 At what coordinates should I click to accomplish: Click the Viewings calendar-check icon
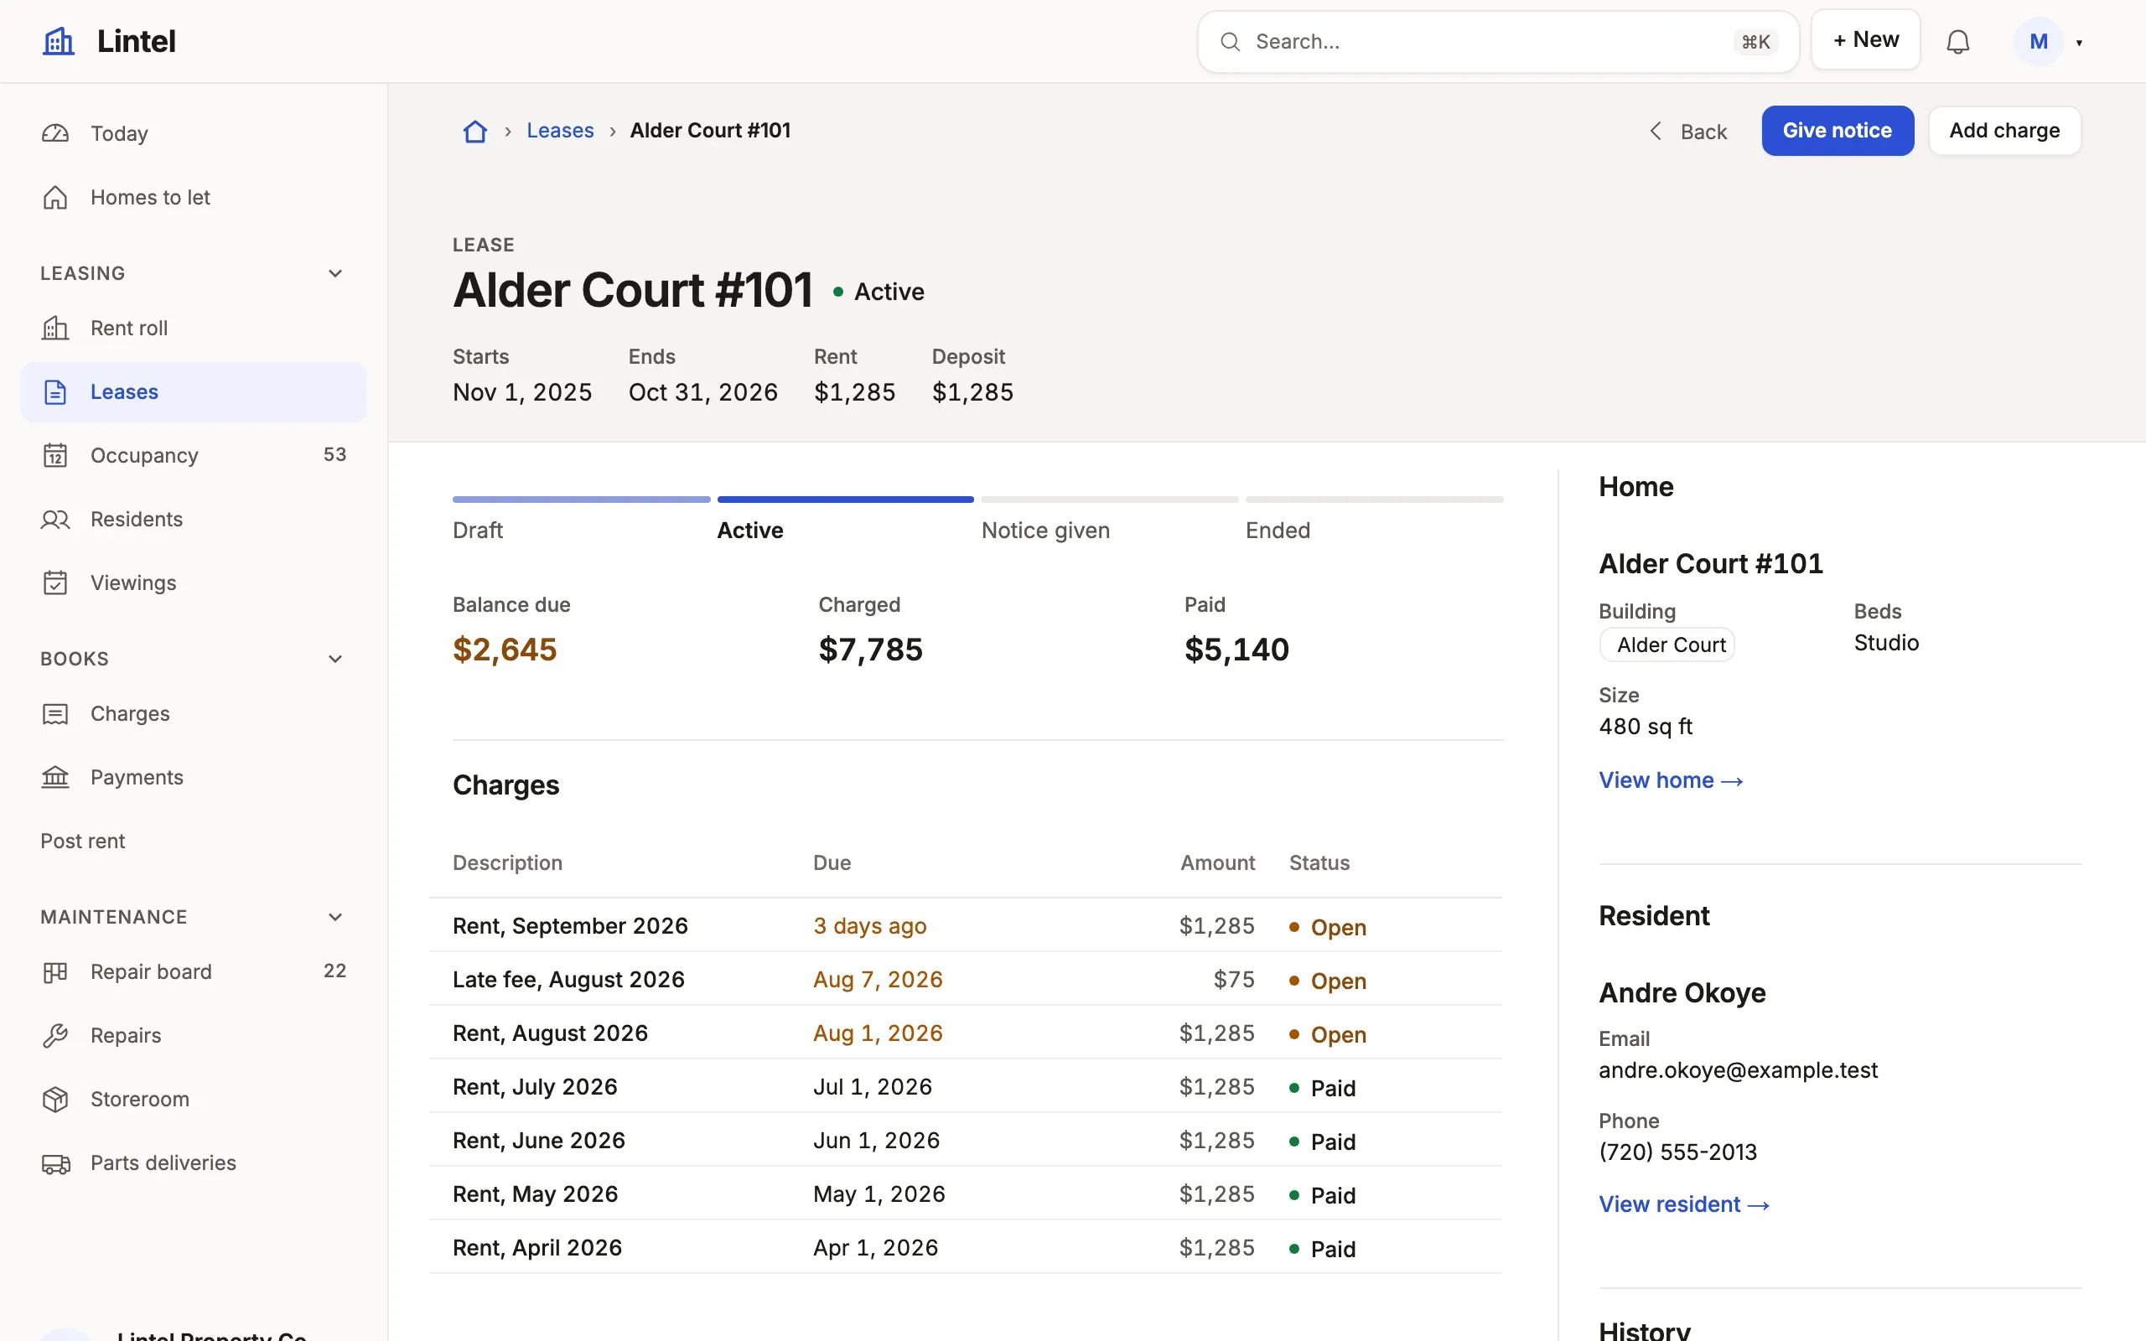pos(55,583)
